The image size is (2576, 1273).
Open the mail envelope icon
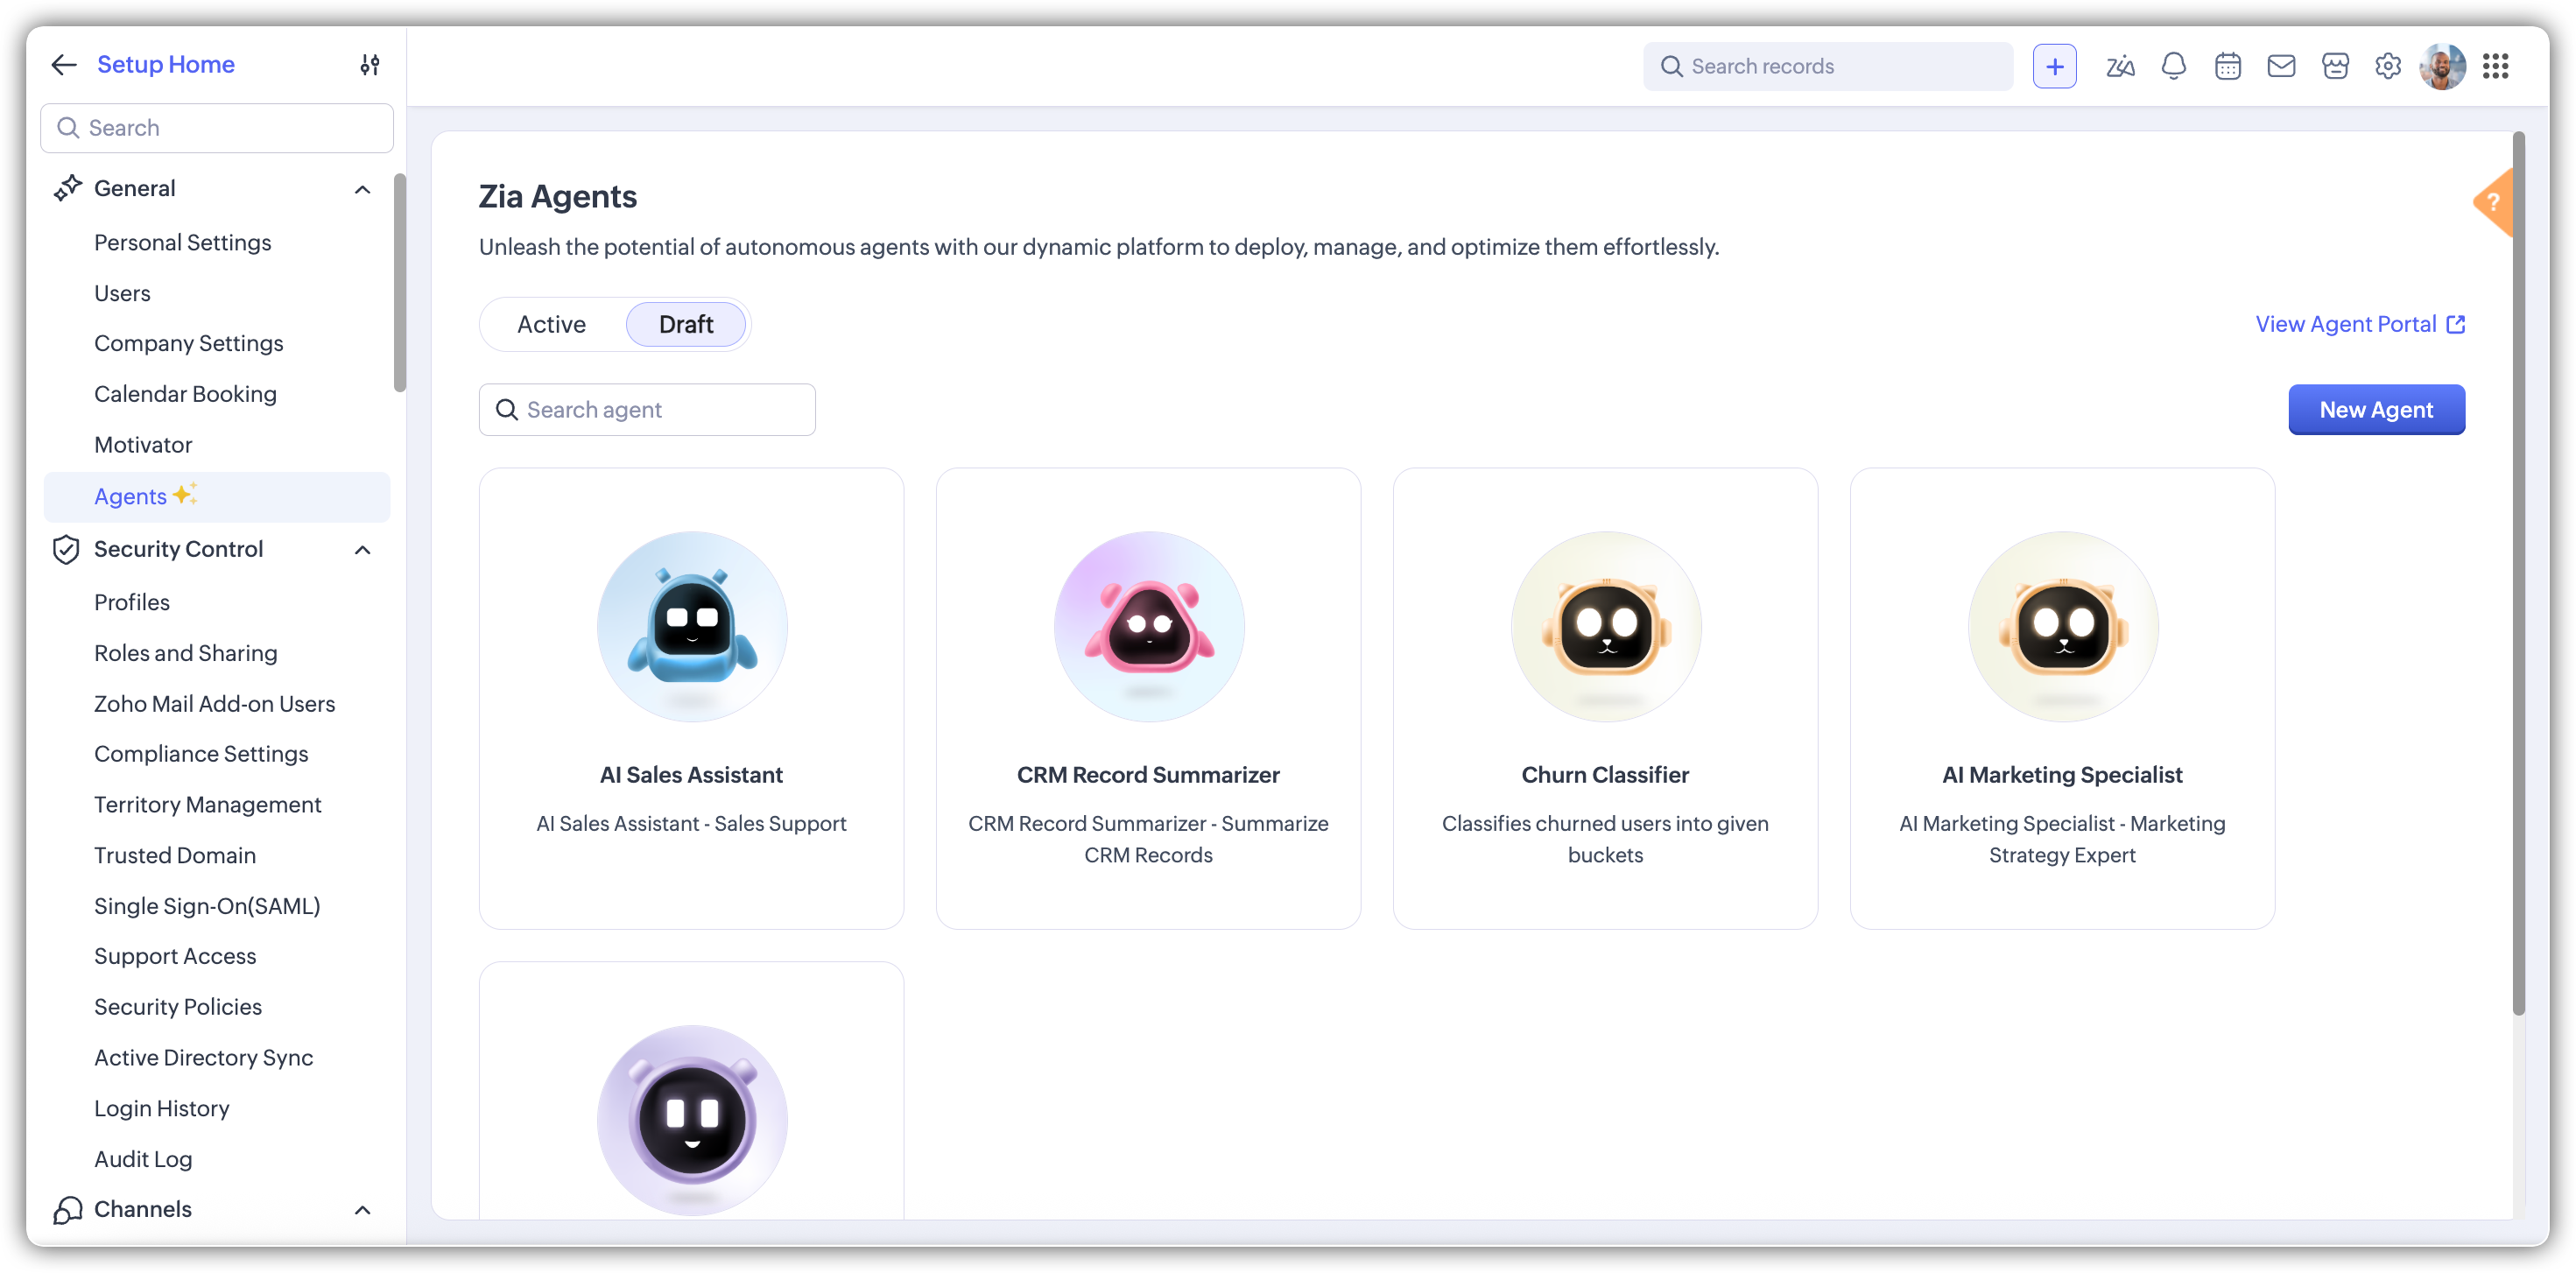tap(2281, 67)
